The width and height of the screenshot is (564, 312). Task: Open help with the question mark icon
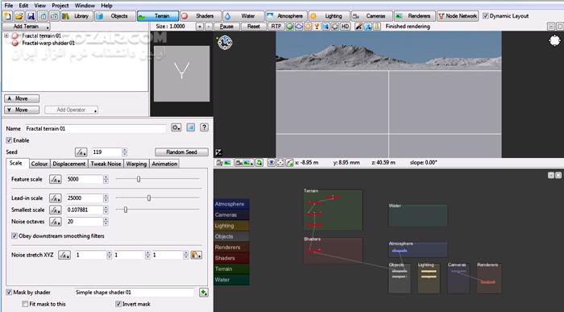204,127
